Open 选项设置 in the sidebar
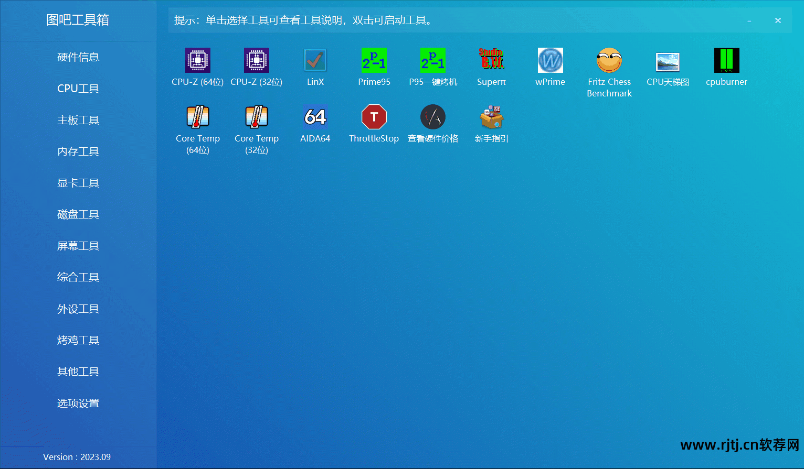Viewport: 804px width, 469px height. (x=78, y=403)
